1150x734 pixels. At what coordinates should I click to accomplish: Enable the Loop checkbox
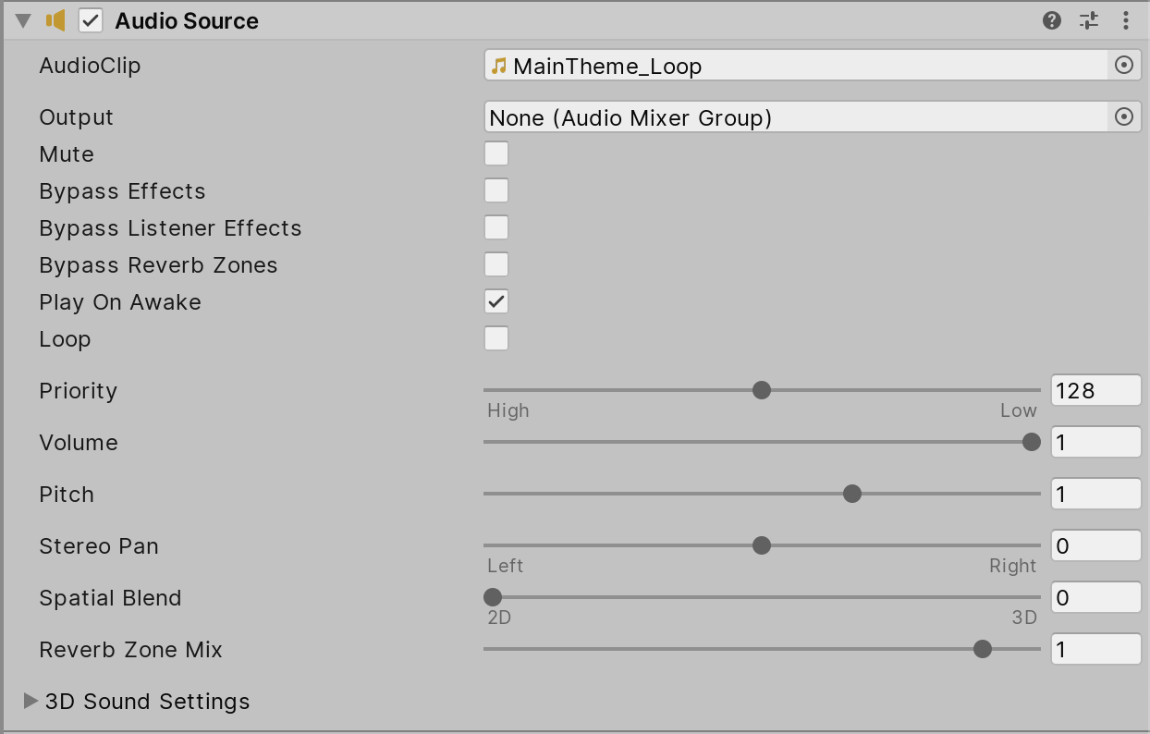496,338
